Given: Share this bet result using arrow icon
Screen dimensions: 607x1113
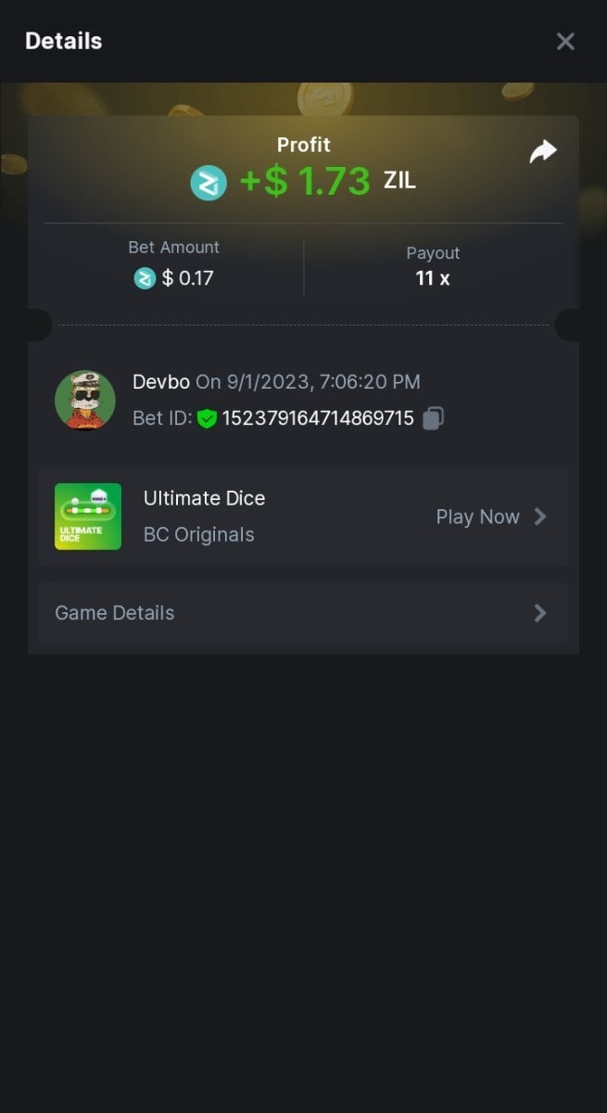Looking at the screenshot, I should tap(543, 152).
